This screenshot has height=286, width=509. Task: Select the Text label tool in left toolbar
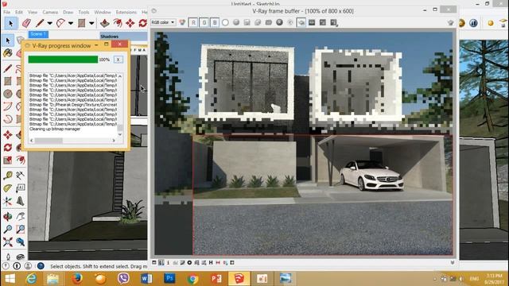click(x=20, y=188)
